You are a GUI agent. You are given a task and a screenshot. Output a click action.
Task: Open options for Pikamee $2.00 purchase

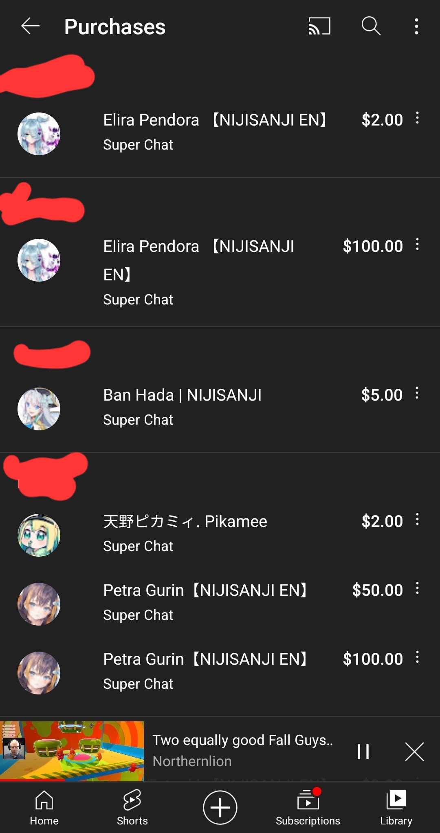[417, 520]
